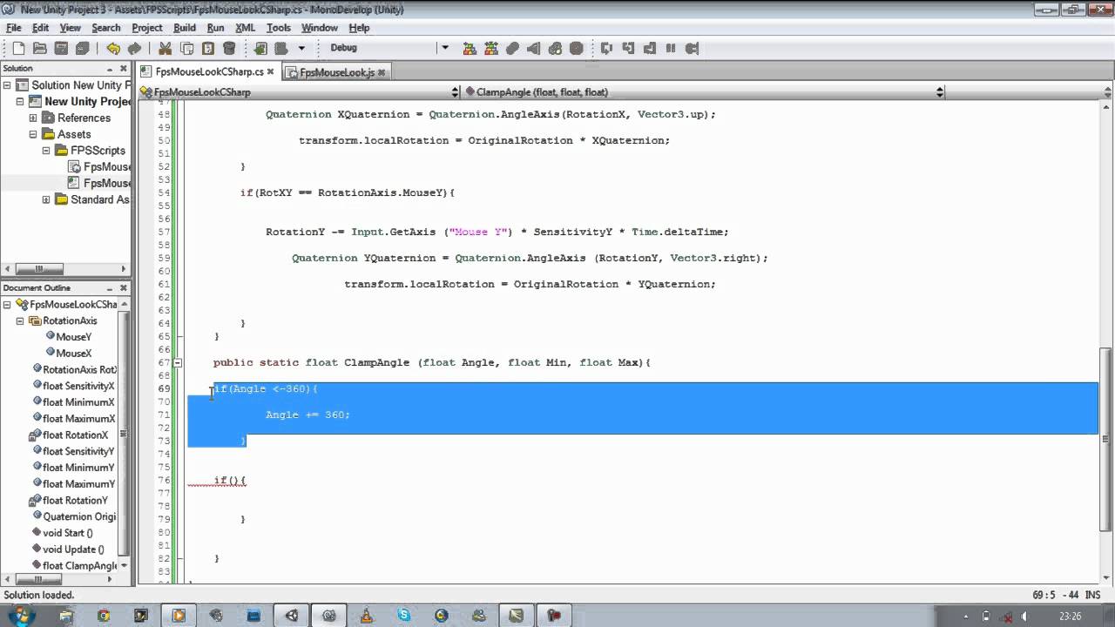Open the VLC cone icon in taskbar
This screenshot has width=1115, height=627.
click(367, 615)
